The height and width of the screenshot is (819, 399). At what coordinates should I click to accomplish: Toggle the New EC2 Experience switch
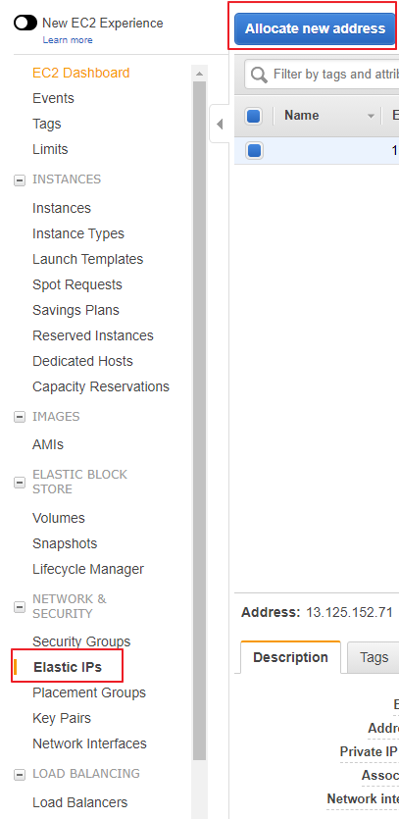coord(25,23)
